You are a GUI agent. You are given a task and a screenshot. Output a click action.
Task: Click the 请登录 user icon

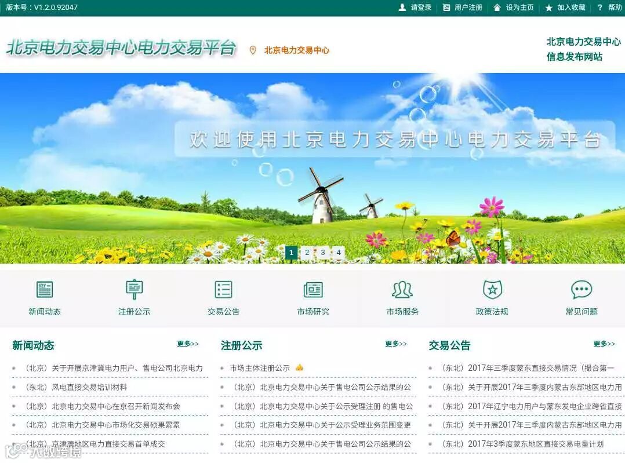click(x=402, y=7)
